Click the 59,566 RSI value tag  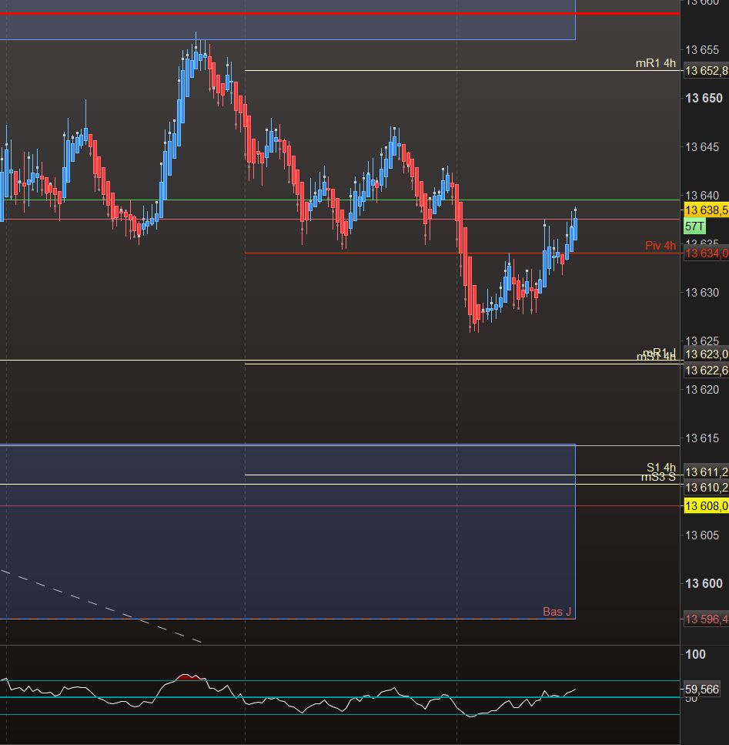click(701, 689)
